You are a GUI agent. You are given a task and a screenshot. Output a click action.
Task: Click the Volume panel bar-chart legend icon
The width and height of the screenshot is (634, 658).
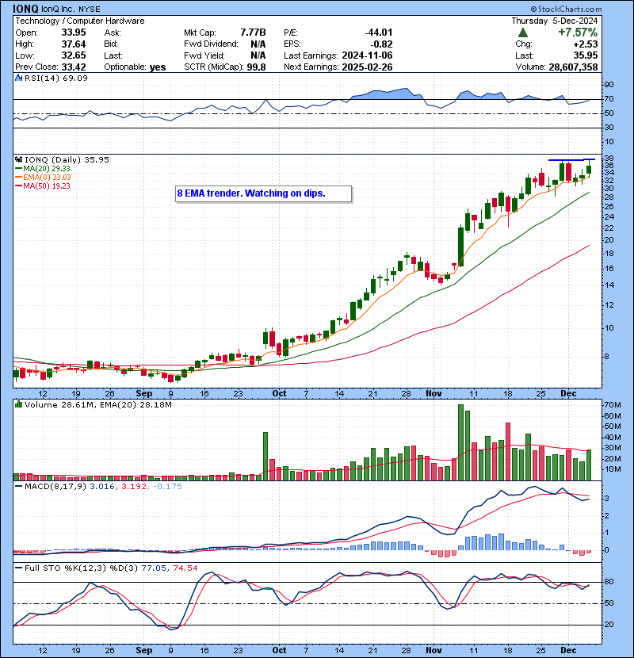coord(18,404)
